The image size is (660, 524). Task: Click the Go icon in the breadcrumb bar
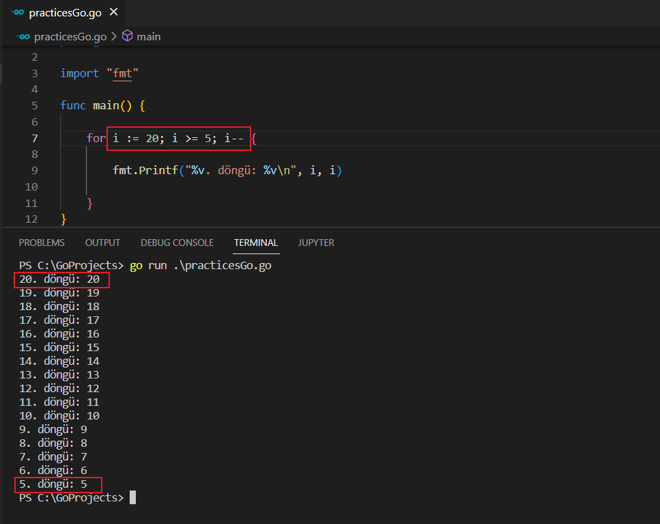pyautogui.click(x=25, y=36)
